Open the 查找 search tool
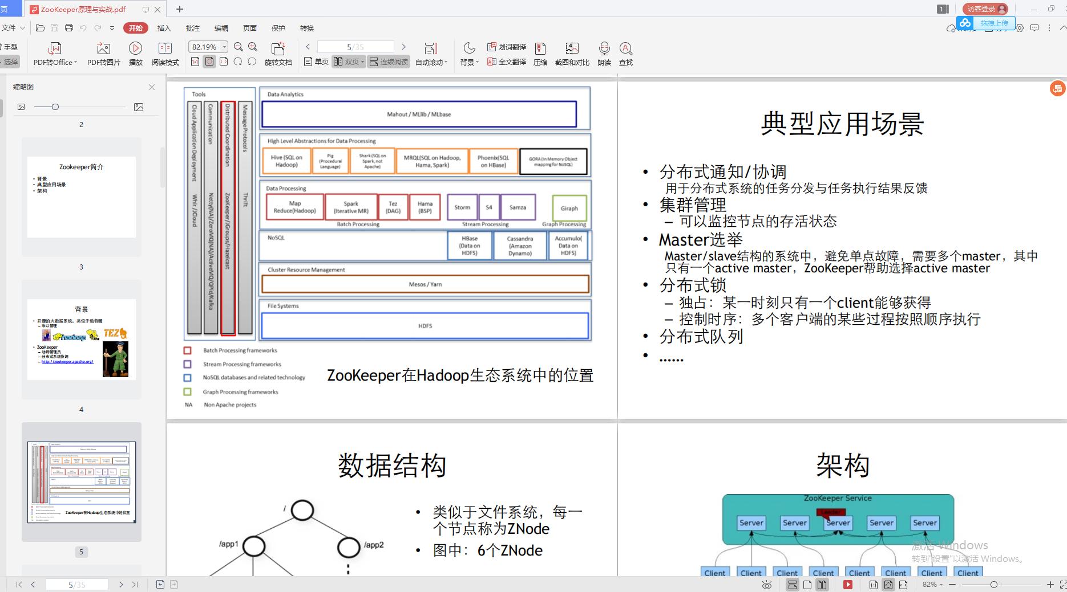Screen dimensions: 1067x592 625,48
